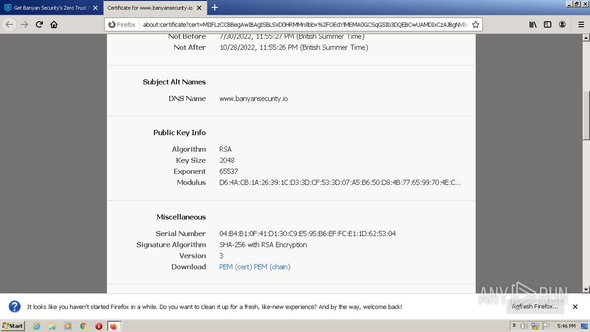The image size is (590, 332).
Task: Launch Internet Explorer from taskbar
Action: click(x=36, y=326)
